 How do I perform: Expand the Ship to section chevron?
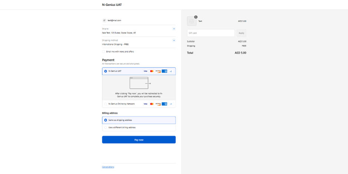point(174,29)
